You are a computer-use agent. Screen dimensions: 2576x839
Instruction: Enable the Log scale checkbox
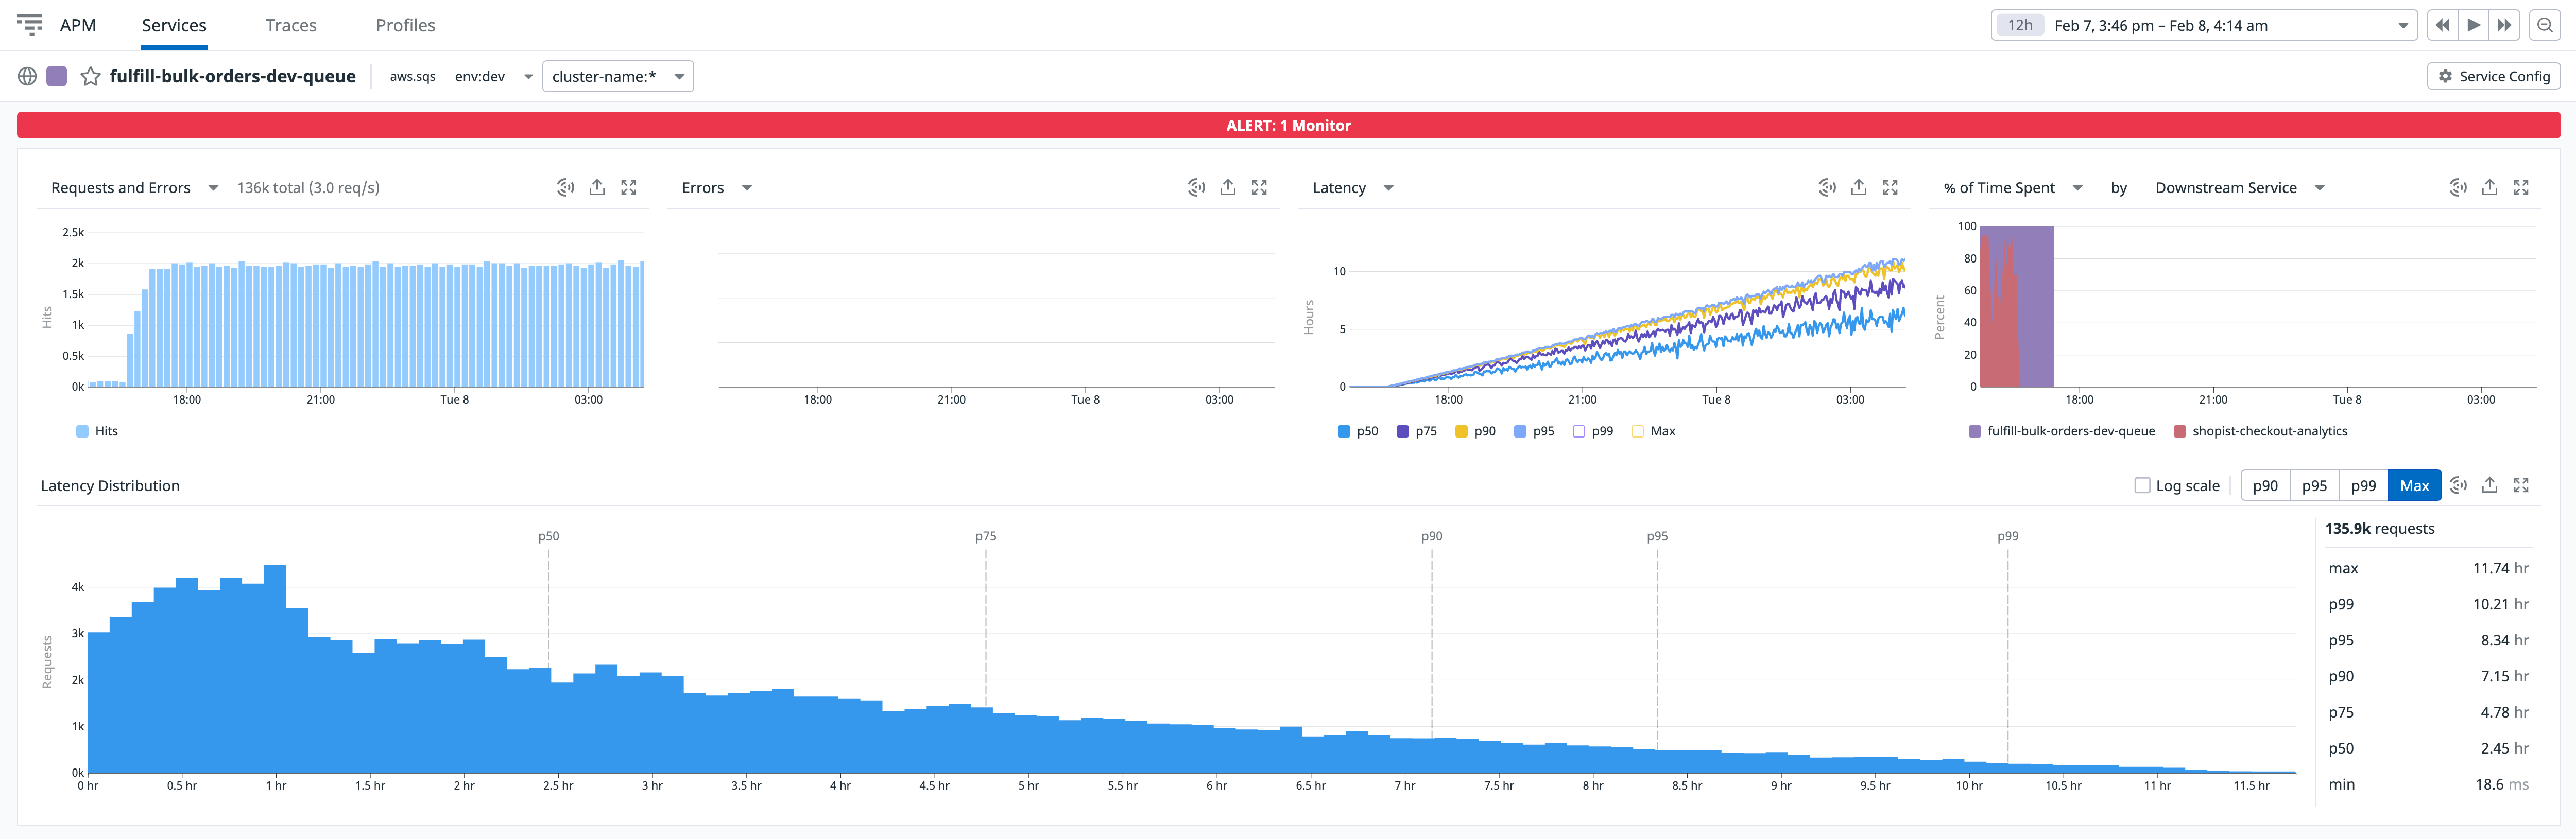tap(2142, 485)
